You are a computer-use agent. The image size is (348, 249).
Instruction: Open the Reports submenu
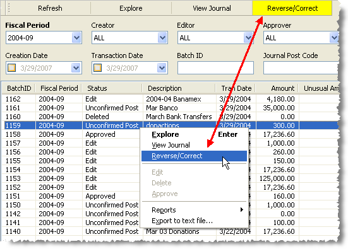194,210
